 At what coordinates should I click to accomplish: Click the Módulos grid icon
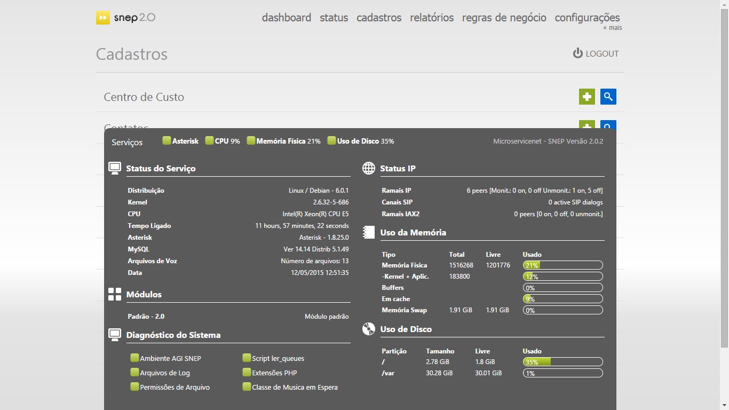pos(115,294)
